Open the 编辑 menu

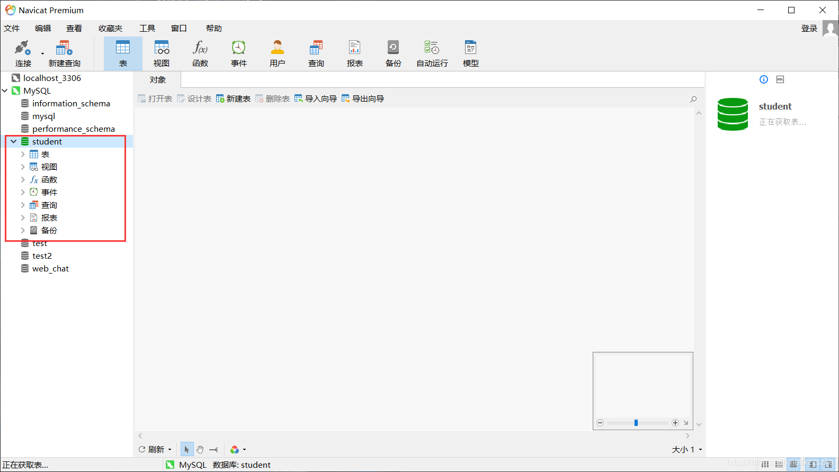pos(43,29)
